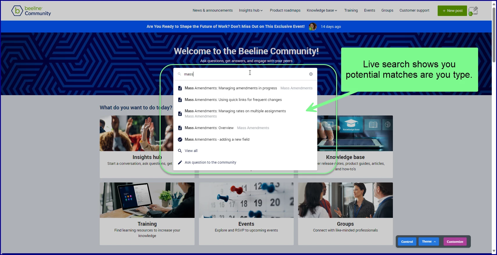Click the Control button

pyautogui.click(x=407, y=241)
